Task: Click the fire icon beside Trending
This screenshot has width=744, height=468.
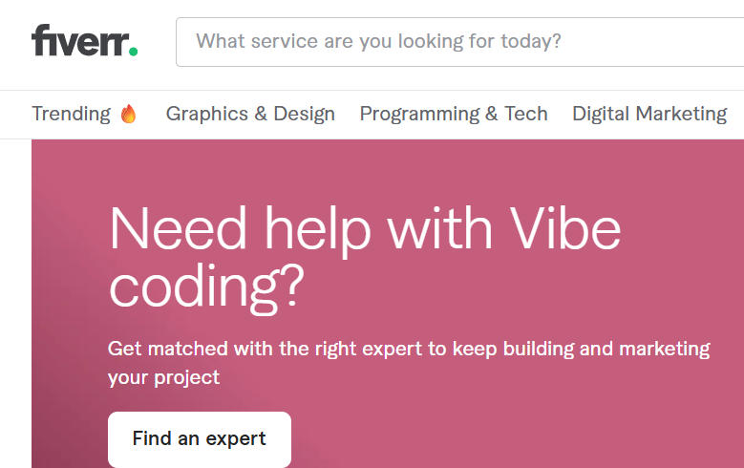Action: 129,115
